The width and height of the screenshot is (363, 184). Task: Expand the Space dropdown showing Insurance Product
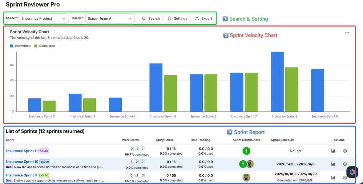(x=44, y=19)
